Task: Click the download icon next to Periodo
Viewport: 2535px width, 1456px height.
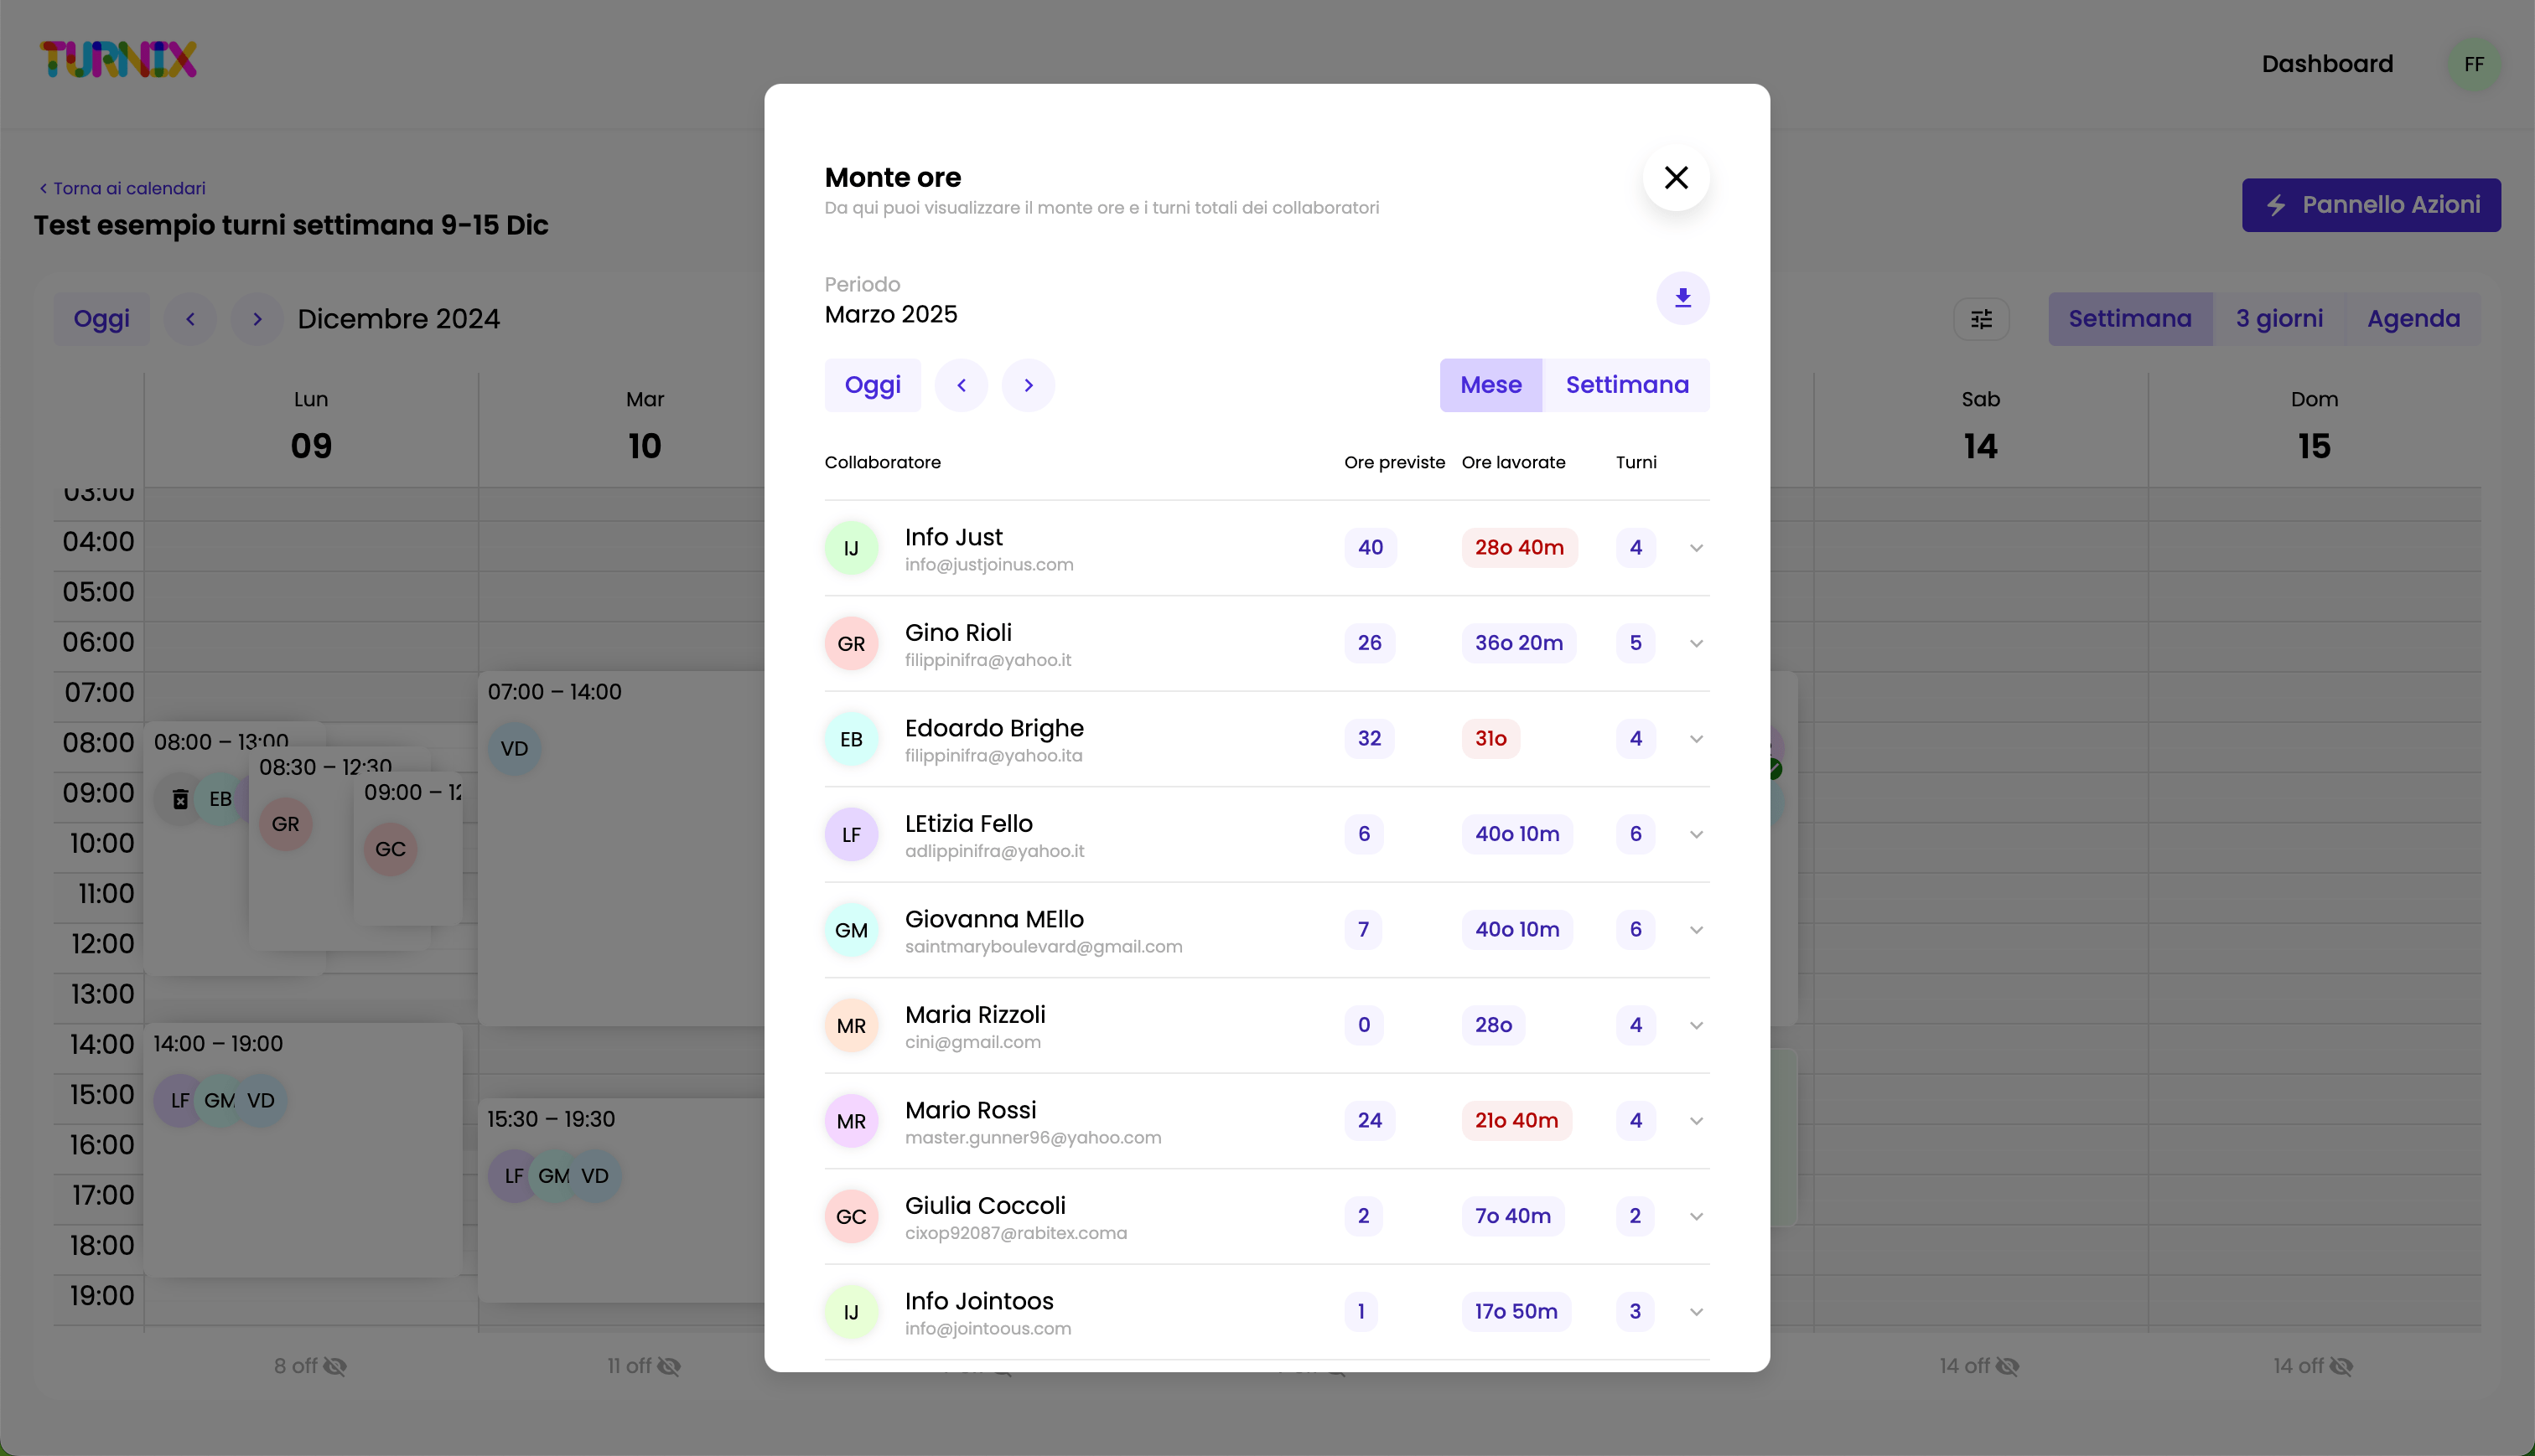Action: (1682, 298)
